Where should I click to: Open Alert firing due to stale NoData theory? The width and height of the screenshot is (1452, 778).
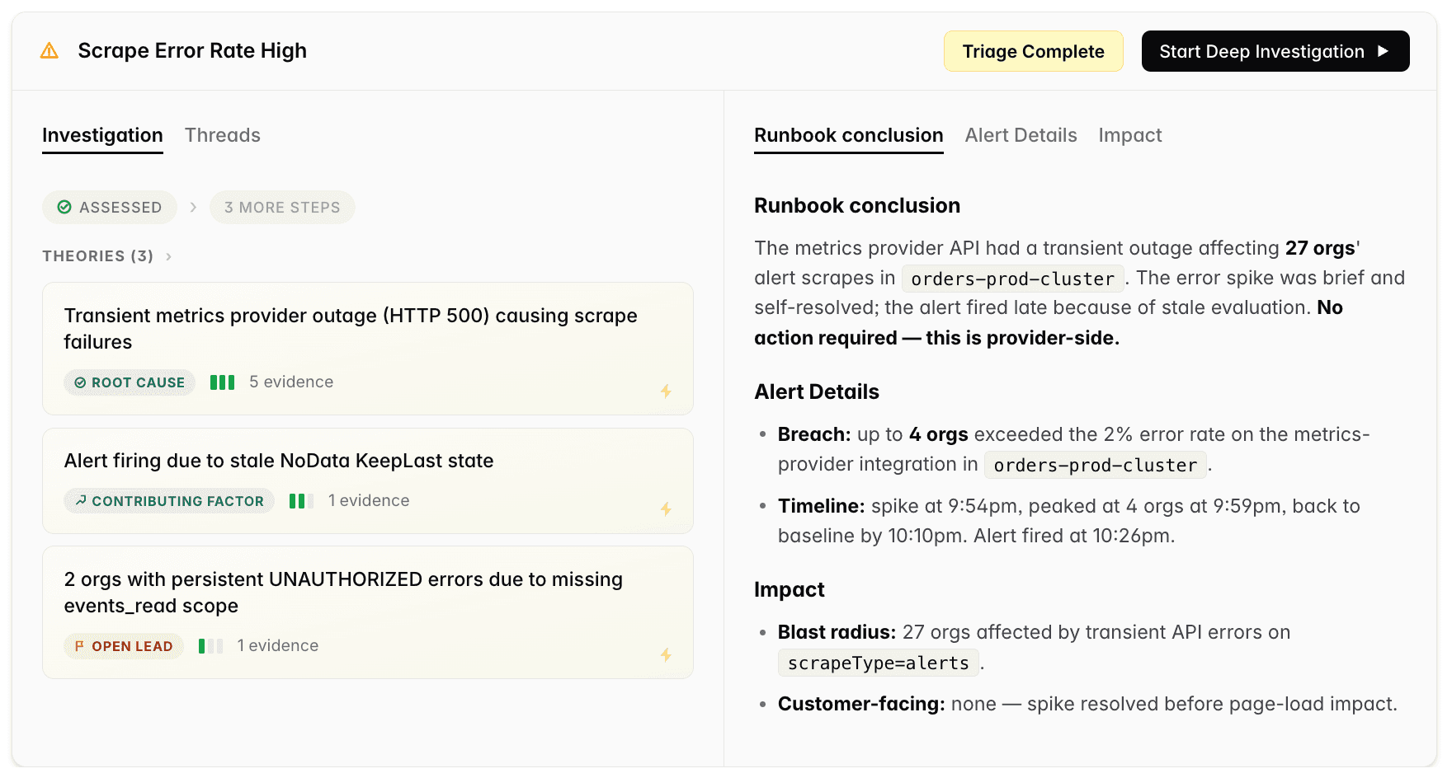pos(368,480)
